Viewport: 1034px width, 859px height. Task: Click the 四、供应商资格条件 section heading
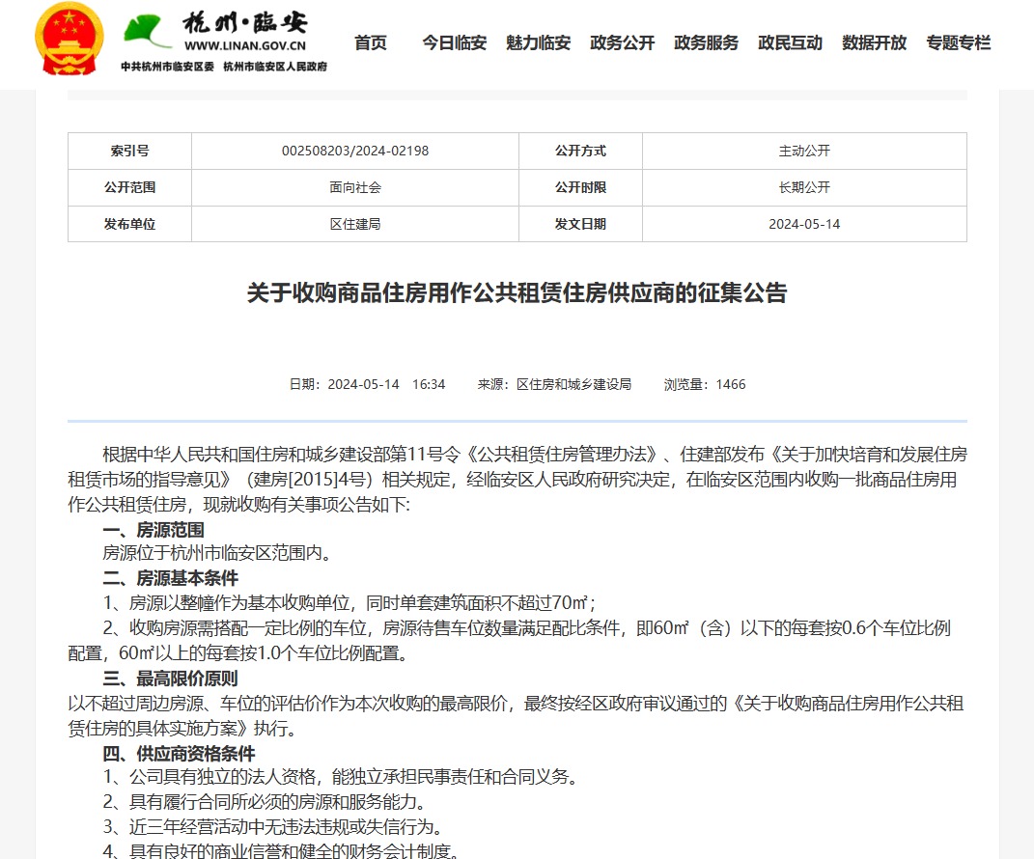pyautogui.click(x=179, y=754)
